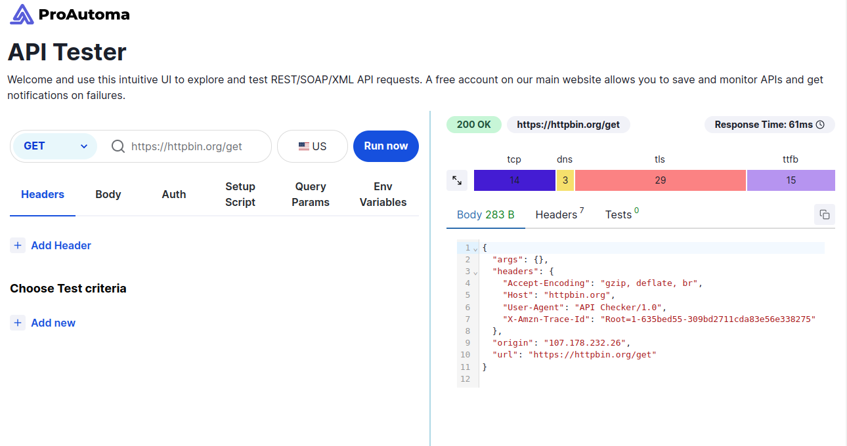Open the GET method dropdown

(x=53, y=146)
